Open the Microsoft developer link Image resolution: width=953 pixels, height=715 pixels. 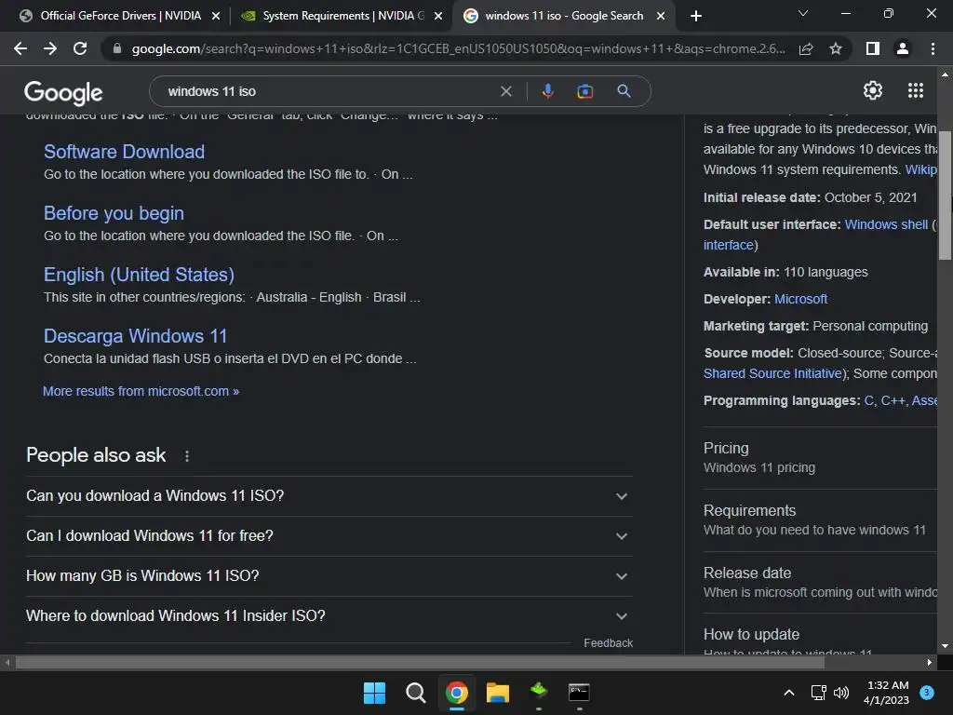click(800, 299)
